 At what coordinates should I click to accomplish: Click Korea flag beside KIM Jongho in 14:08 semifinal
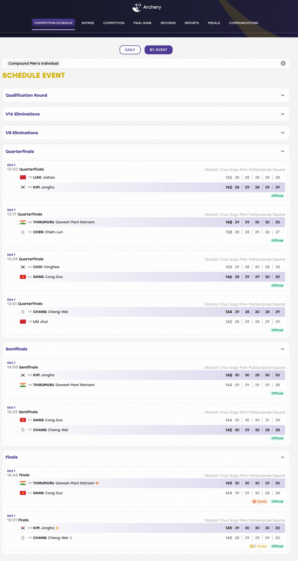[x=23, y=375]
